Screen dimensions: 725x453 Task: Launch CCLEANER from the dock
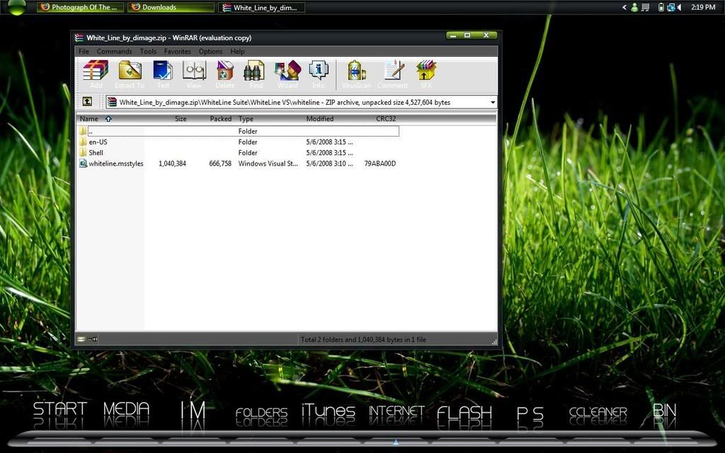point(598,411)
